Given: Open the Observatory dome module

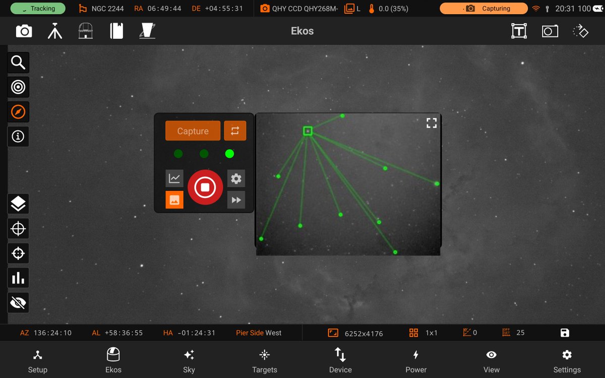Looking at the screenshot, I should pyautogui.click(x=85, y=31).
